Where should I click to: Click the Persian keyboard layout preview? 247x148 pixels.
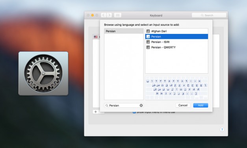click(x=176, y=88)
